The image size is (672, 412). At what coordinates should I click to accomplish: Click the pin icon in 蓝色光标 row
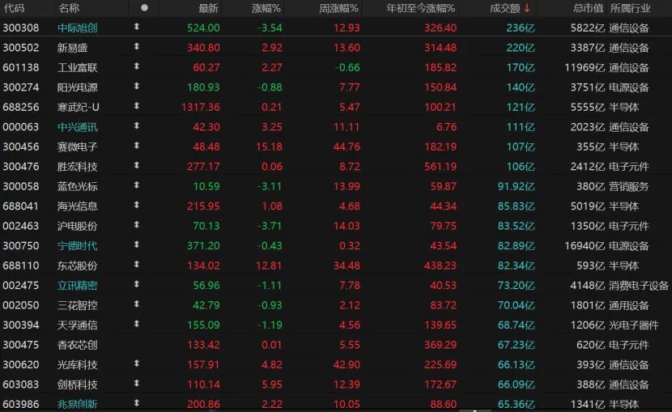136,185
